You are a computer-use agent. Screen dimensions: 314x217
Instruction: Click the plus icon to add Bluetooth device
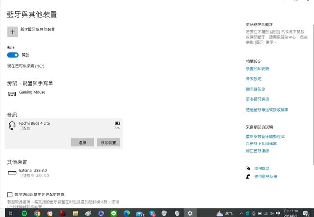point(12,31)
